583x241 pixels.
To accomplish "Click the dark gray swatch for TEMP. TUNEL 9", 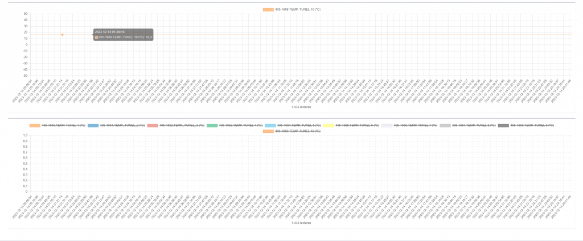I will coord(503,124).
